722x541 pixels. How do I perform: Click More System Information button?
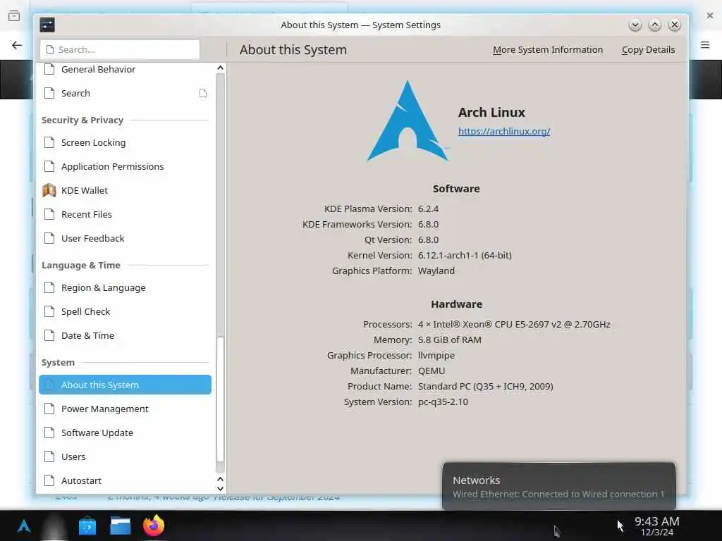tap(547, 50)
